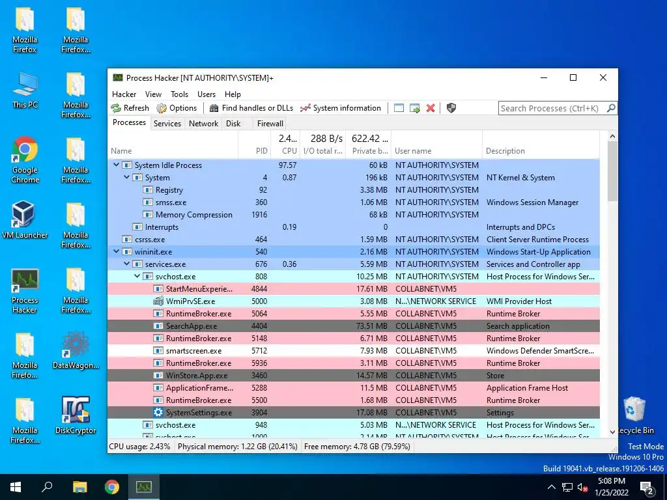Image resolution: width=667 pixels, height=500 pixels.
Task: Collapse the System process node
Action: tap(127, 177)
